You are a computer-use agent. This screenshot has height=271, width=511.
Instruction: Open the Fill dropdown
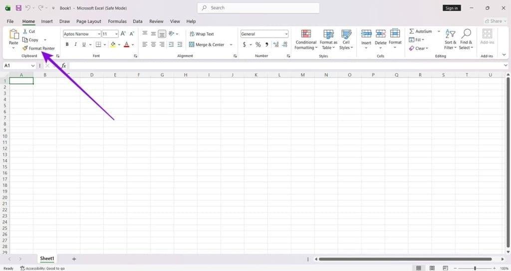point(417,40)
